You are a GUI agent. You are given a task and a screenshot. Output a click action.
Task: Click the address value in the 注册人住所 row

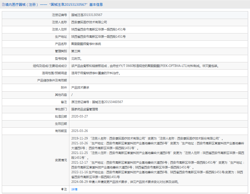(98, 29)
